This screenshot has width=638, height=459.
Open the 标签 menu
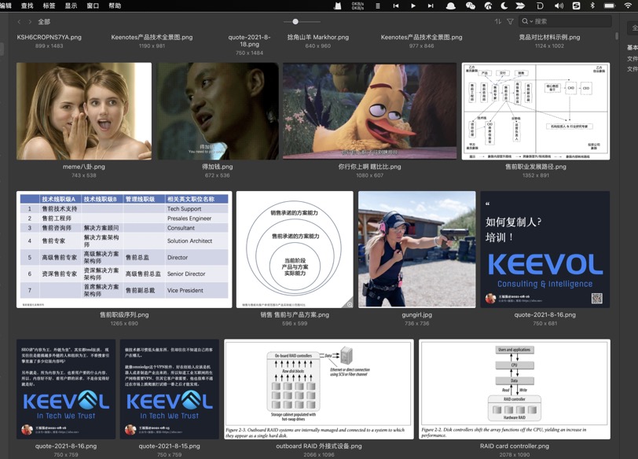49,6
